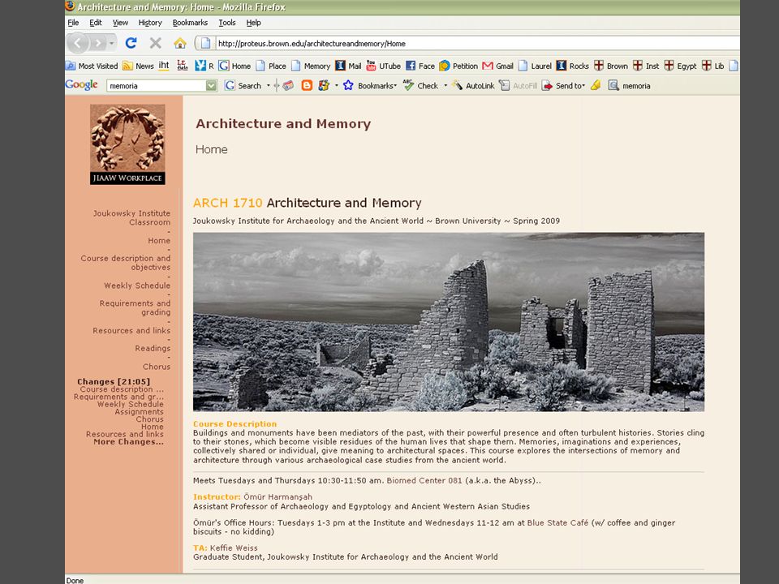This screenshot has width=779, height=584.
Task: Open the Mail bookmark
Action: 348,66
